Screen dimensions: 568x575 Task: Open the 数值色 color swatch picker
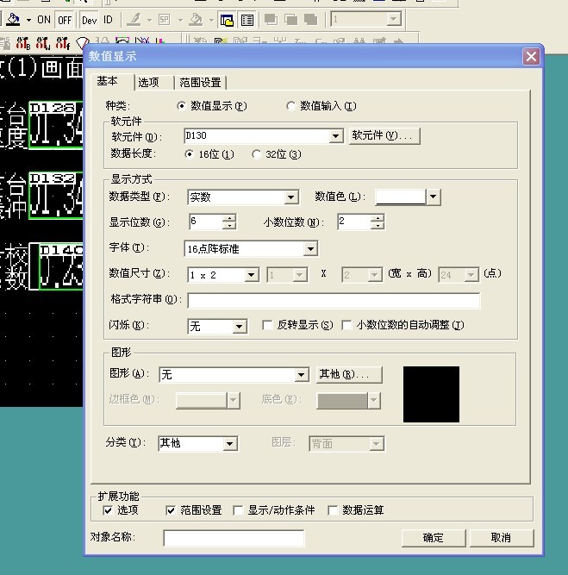433,197
